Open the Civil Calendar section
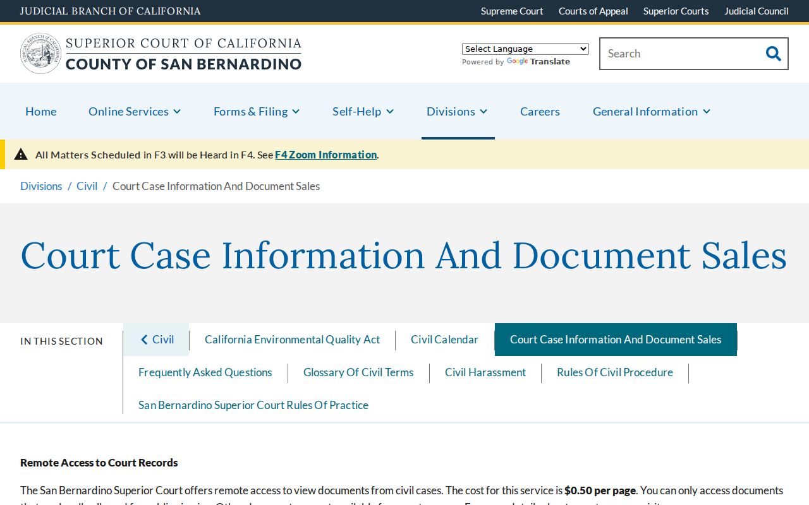The width and height of the screenshot is (809, 505). [x=444, y=340]
